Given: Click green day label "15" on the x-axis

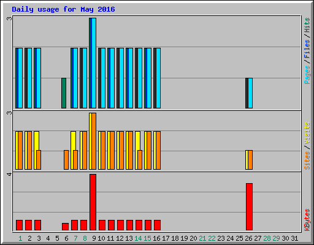Looking at the screenshot, I should coord(147,238).
